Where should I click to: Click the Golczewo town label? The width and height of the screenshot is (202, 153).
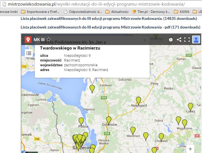(x=125, y=80)
